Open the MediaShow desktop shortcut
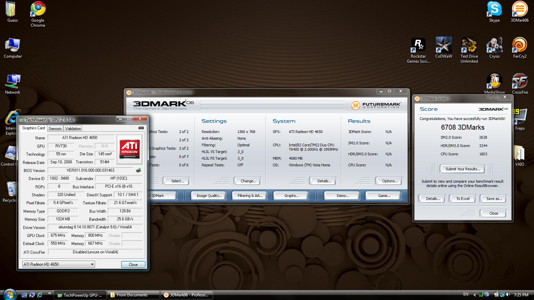The height and width of the screenshot is (300, 534). (x=494, y=84)
